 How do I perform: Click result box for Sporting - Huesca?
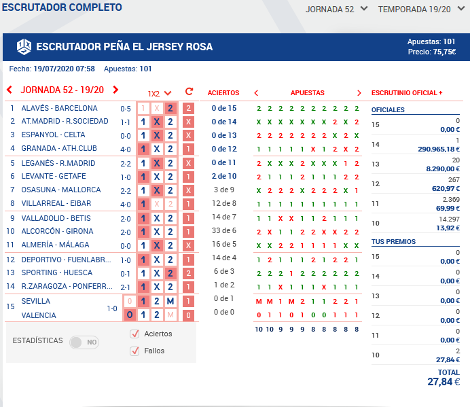click(188, 273)
